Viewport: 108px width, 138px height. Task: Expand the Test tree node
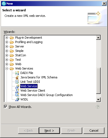tap(7, 60)
